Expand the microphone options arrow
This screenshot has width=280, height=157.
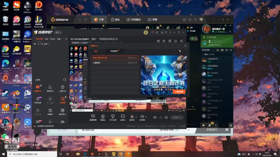tap(136, 117)
